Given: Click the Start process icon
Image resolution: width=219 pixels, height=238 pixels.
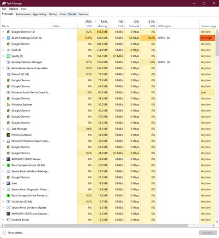Looking at the screenshot, I should pos(8,183).
